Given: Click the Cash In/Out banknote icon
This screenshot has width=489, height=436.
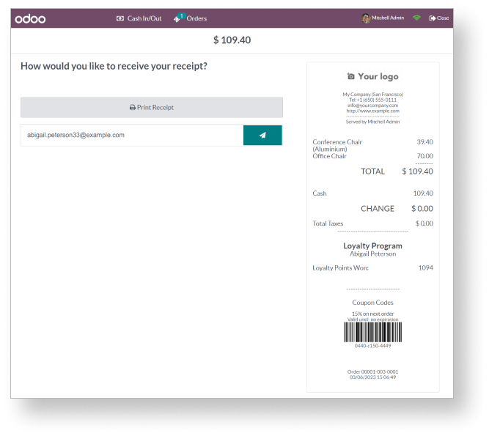Looking at the screenshot, I should [x=120, y=18].
